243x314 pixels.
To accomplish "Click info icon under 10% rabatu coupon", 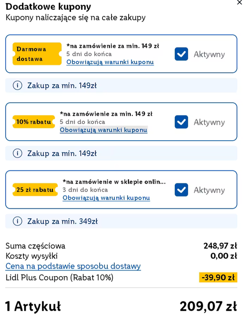I will pyautogui.click(x=18, y=153).
